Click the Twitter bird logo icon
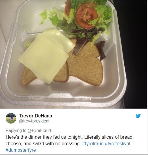The image size is (148, 155). (138, 116)
